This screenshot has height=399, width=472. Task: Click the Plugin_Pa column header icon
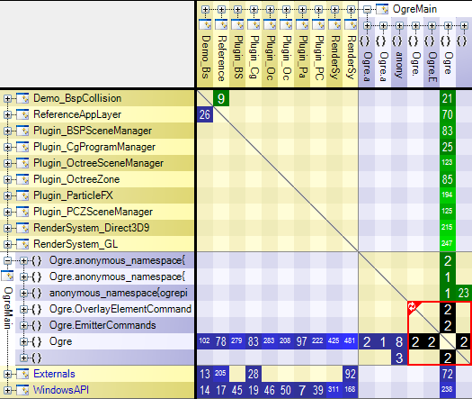[302, 24]
